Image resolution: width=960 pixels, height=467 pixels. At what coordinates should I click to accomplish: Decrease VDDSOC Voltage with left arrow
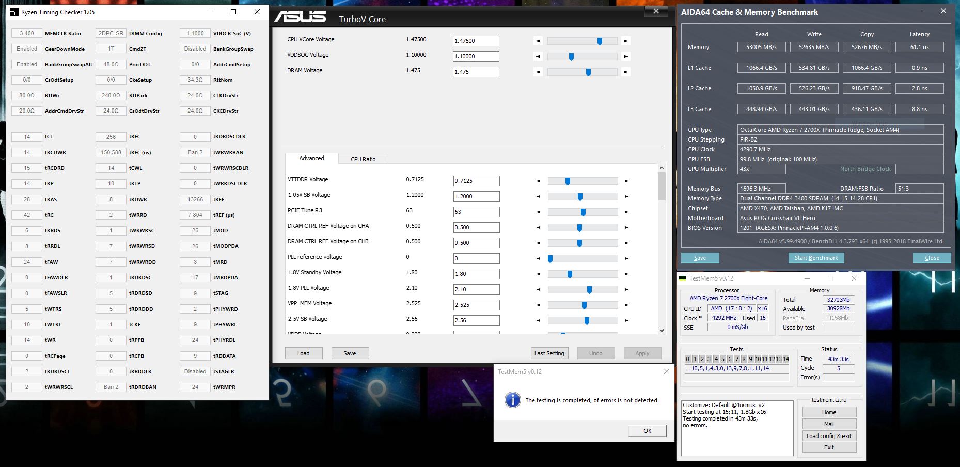coord(538,57)
